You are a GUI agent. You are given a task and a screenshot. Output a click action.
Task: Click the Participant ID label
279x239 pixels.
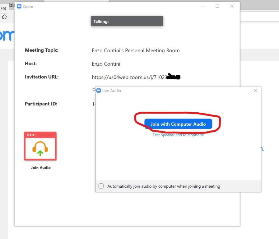(x=41, y=104)
